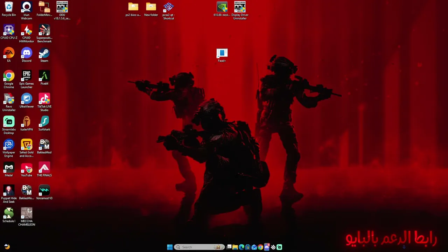Select the Discord desktop shortcut
The image size is (448, 252).
point(27,55)
